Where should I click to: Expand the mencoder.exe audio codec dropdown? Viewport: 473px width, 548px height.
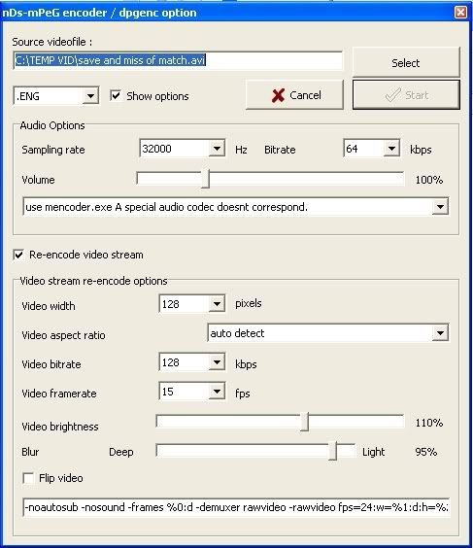point(440,207)
